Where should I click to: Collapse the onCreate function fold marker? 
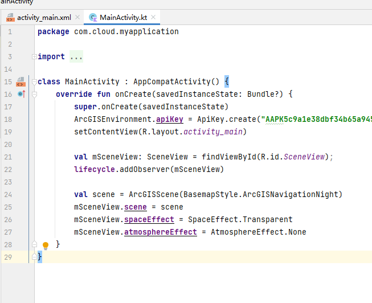pyautogui.click(x=34, y=94)
